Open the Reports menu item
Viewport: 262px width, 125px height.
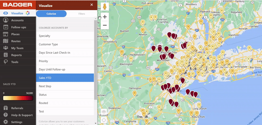click(x=18, y=55)
